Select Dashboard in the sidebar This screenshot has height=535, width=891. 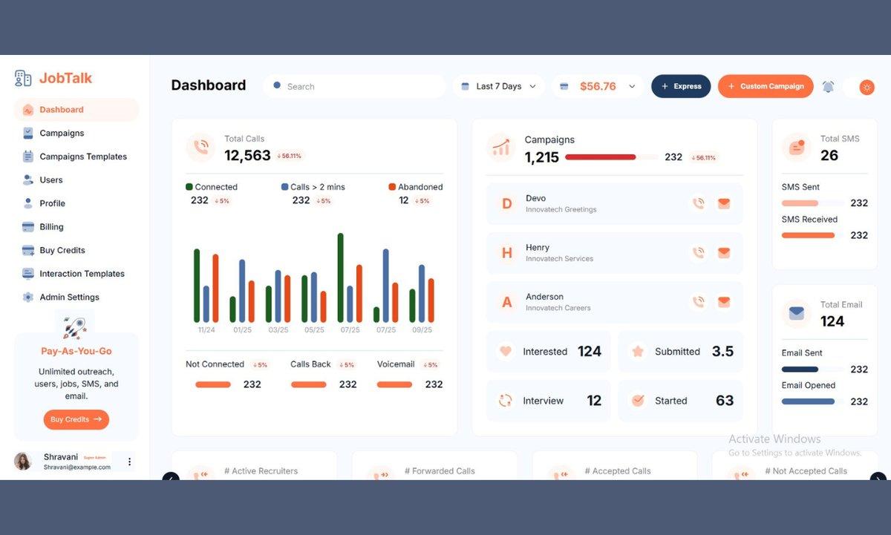pos(76,110)
